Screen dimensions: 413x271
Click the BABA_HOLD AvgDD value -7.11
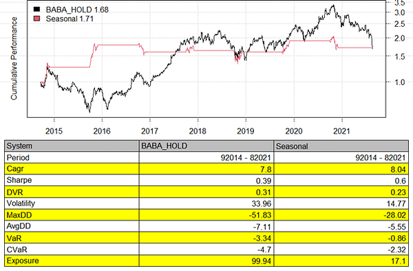click(262, 227)
